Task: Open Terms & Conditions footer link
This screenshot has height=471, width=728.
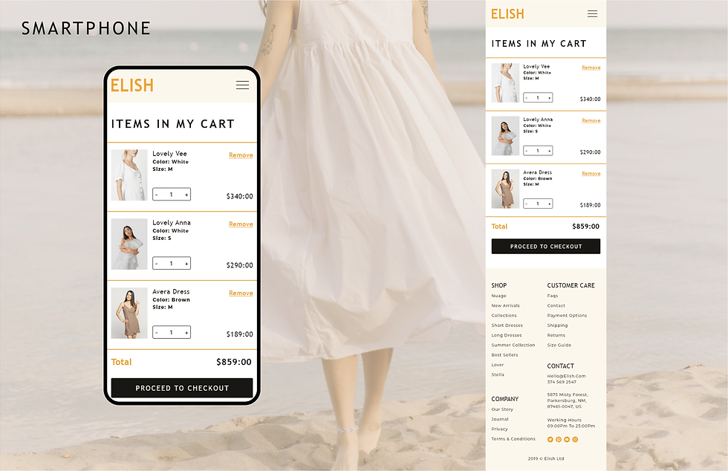Action: (x=513, y=439)
